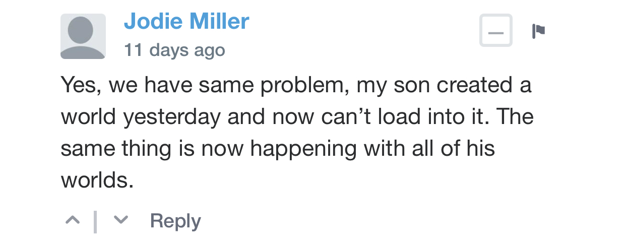Select the blue "Jodie Miller" username
The height and width of the screenshot is (243, 626).
186,21
